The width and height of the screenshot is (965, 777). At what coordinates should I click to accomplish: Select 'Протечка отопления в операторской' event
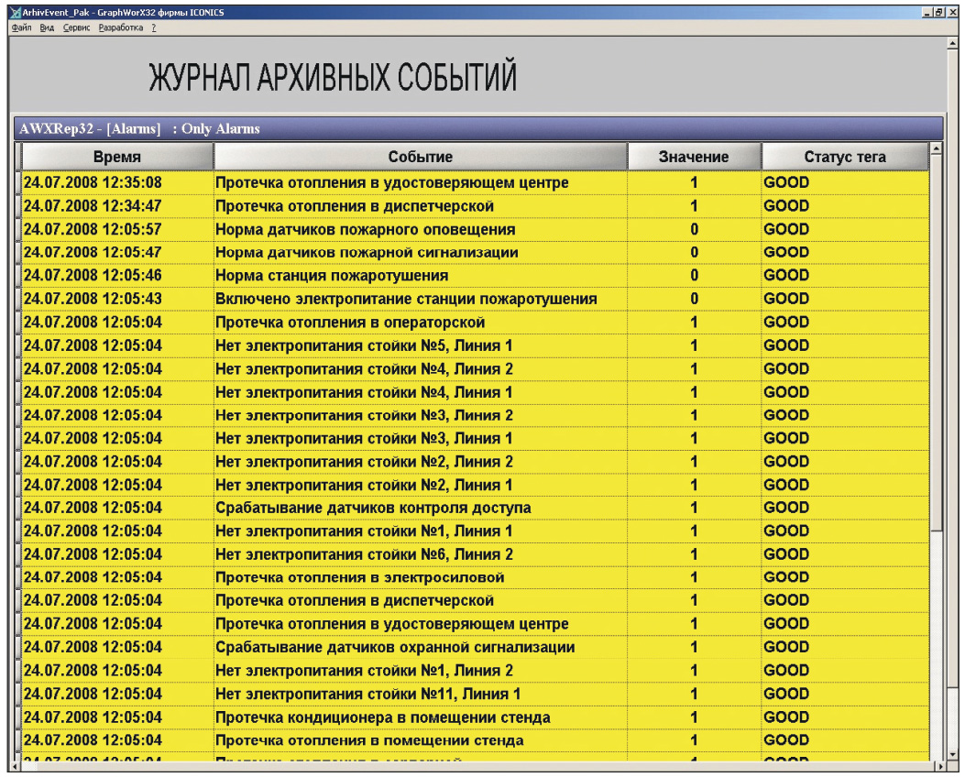(349, 323)
